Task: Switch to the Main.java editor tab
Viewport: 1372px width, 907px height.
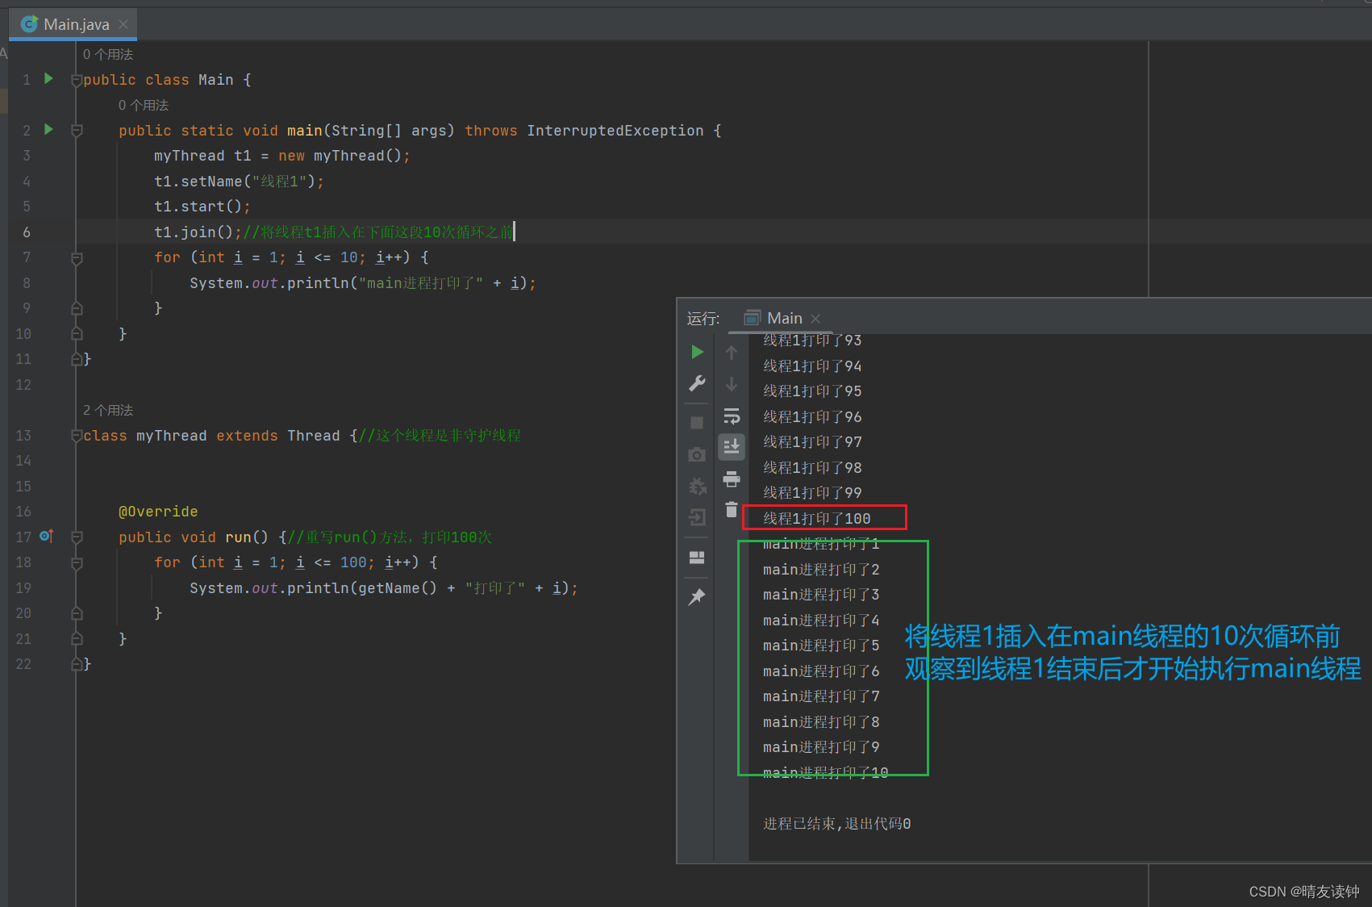Action: click(x=77, y=24)
